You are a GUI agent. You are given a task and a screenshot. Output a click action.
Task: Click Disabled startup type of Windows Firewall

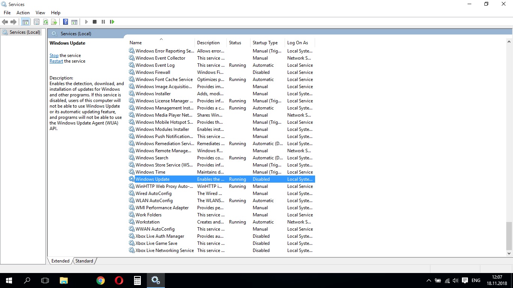[x=261, y=72]
